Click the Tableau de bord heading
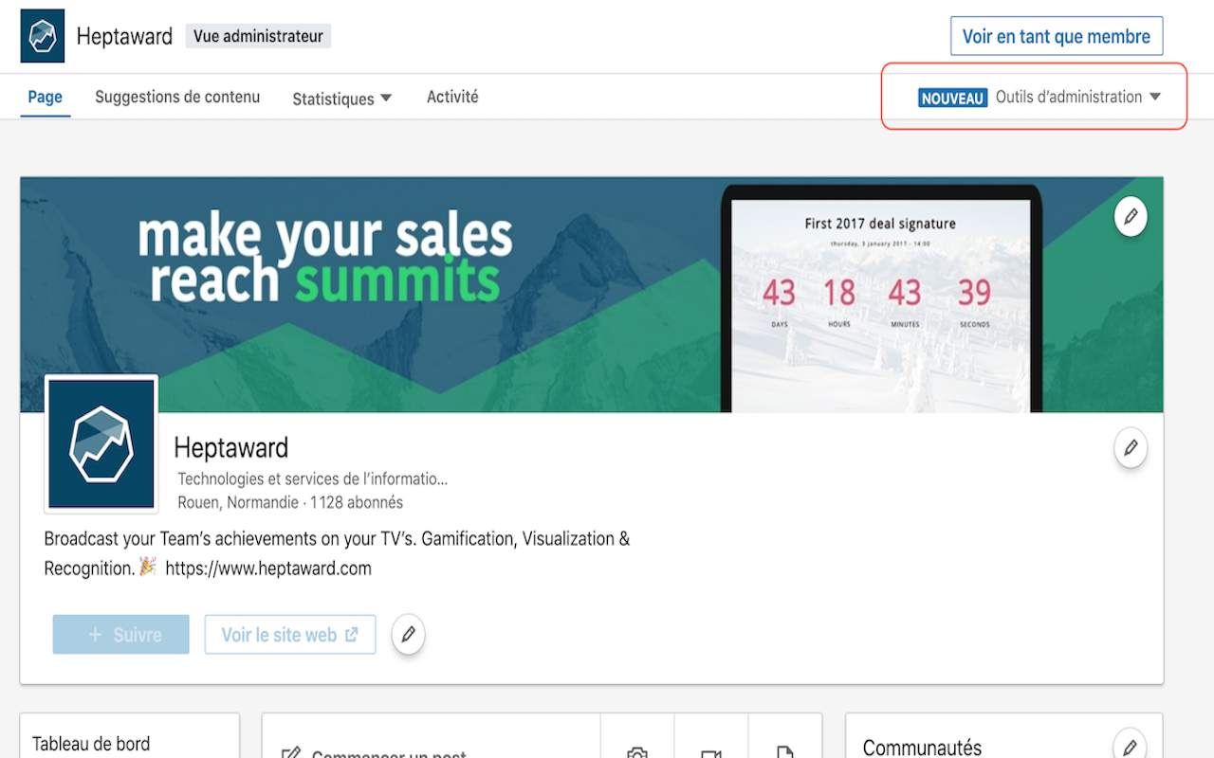The width and height of the screenshot is (1214, 758). [91, 744]
